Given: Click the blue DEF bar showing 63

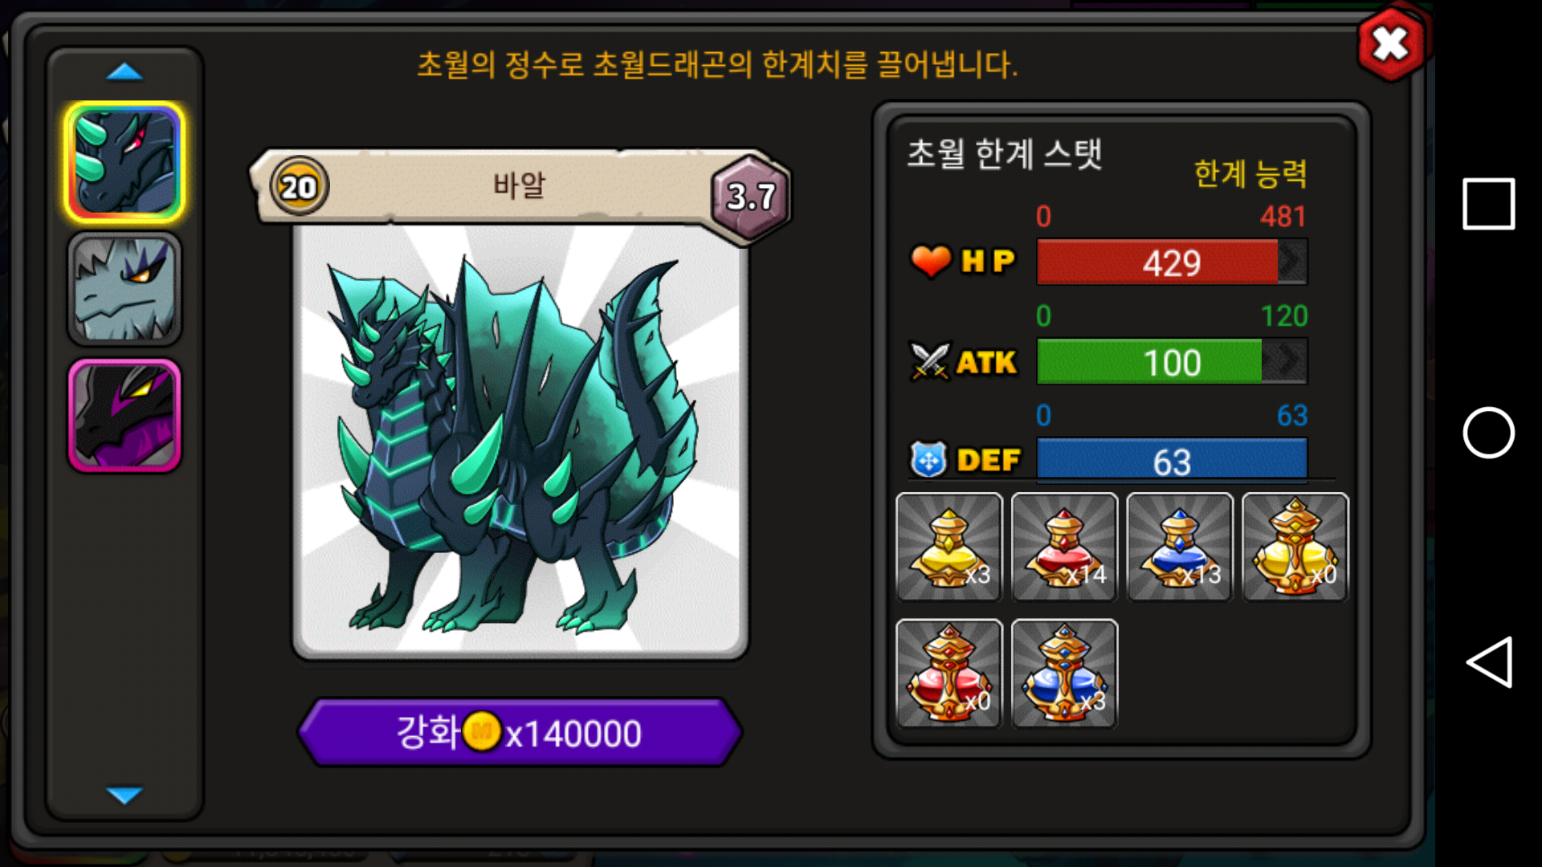Looking at the screenshot, I should [1172, 461].
